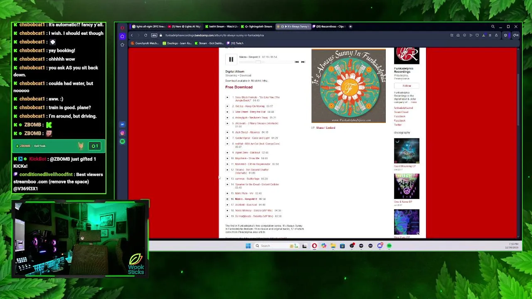Open the Free Download link
Image resolution: width=532 pixels, height=299 pixels.
(x=239, y=87)
